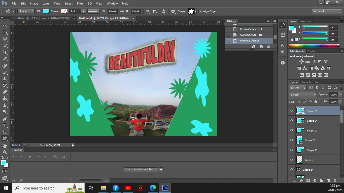Select the Zoom tool in the toolbox
Image resolution: width=344 pixels, height=193 pixels.
click(x=5, y=152)
